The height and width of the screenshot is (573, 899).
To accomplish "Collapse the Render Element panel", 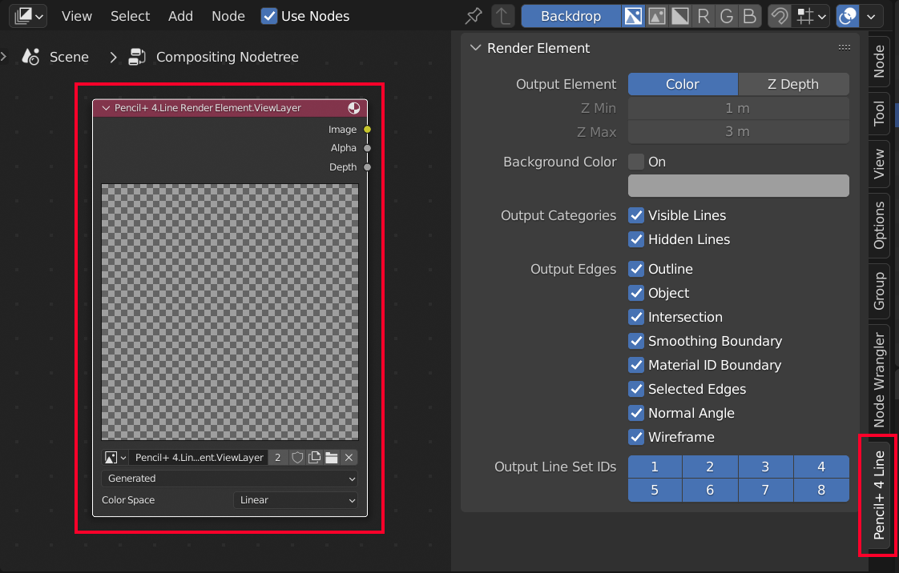I will pyautogui.click(x=476, y=48).
